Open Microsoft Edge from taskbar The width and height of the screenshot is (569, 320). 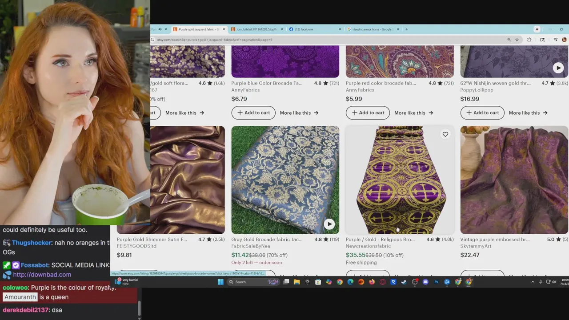pos(350,282)
